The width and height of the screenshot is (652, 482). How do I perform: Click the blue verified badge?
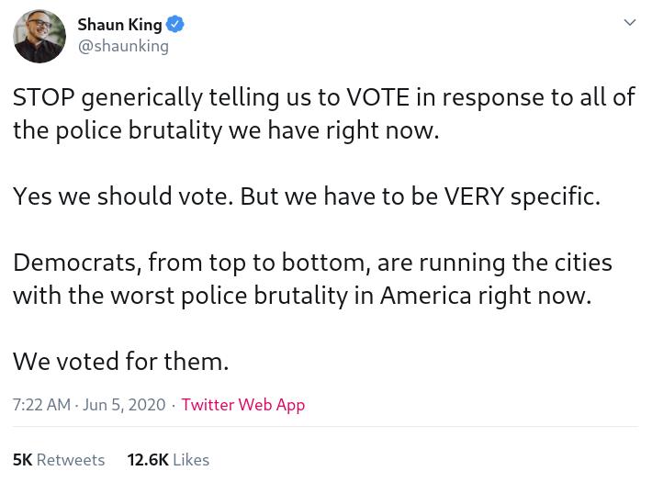[x=175, y=25]
